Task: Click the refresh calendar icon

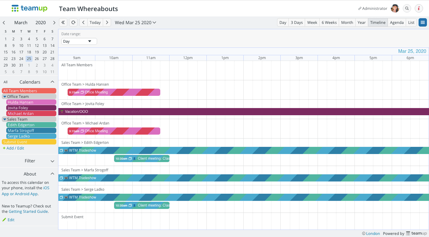Action: [73, 22]
